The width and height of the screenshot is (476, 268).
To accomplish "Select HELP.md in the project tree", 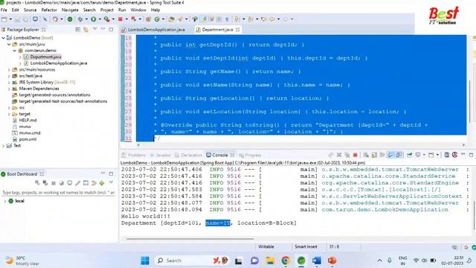I will [x=28, y=120].
